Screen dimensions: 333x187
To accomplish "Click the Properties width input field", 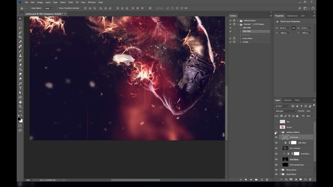I will [285, 28].
